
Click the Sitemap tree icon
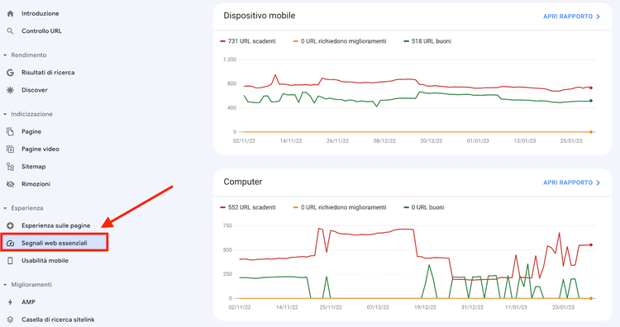pos(10,167)
